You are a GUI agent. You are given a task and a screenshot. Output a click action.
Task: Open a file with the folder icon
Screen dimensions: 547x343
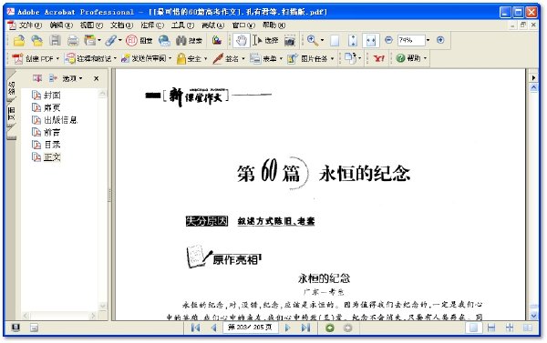coord(19,41)
